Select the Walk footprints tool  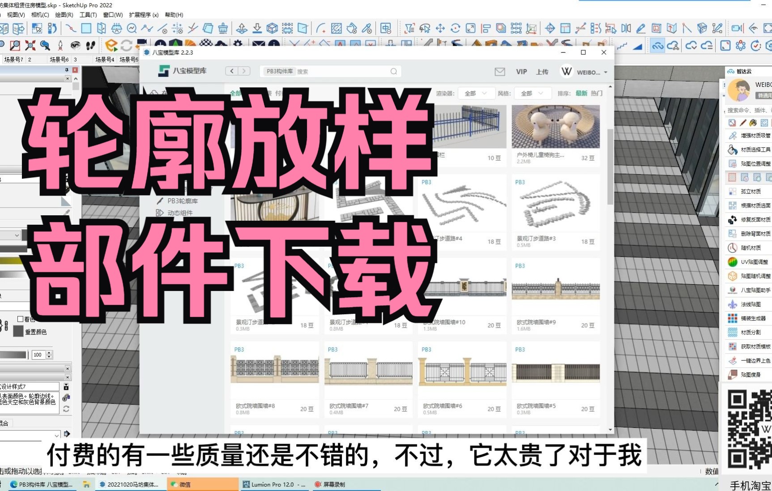90,45
